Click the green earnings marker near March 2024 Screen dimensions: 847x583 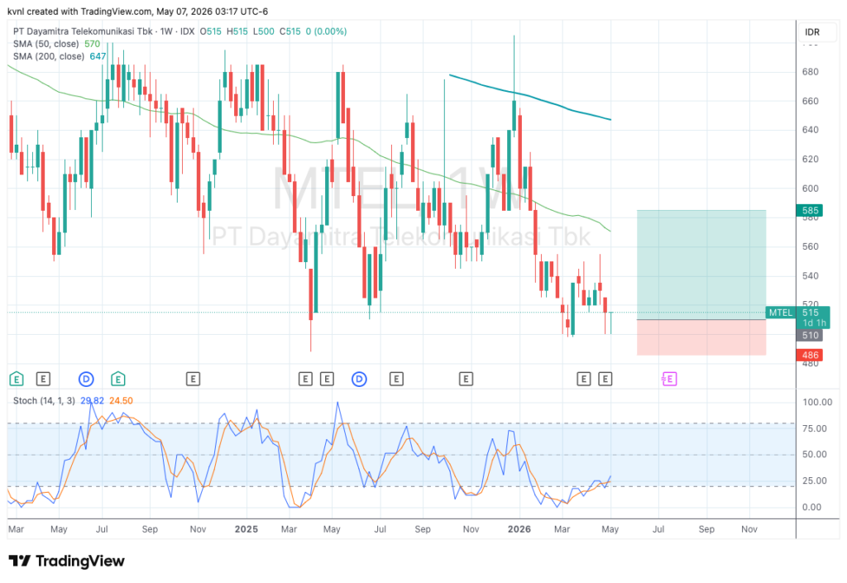point(17,380)
